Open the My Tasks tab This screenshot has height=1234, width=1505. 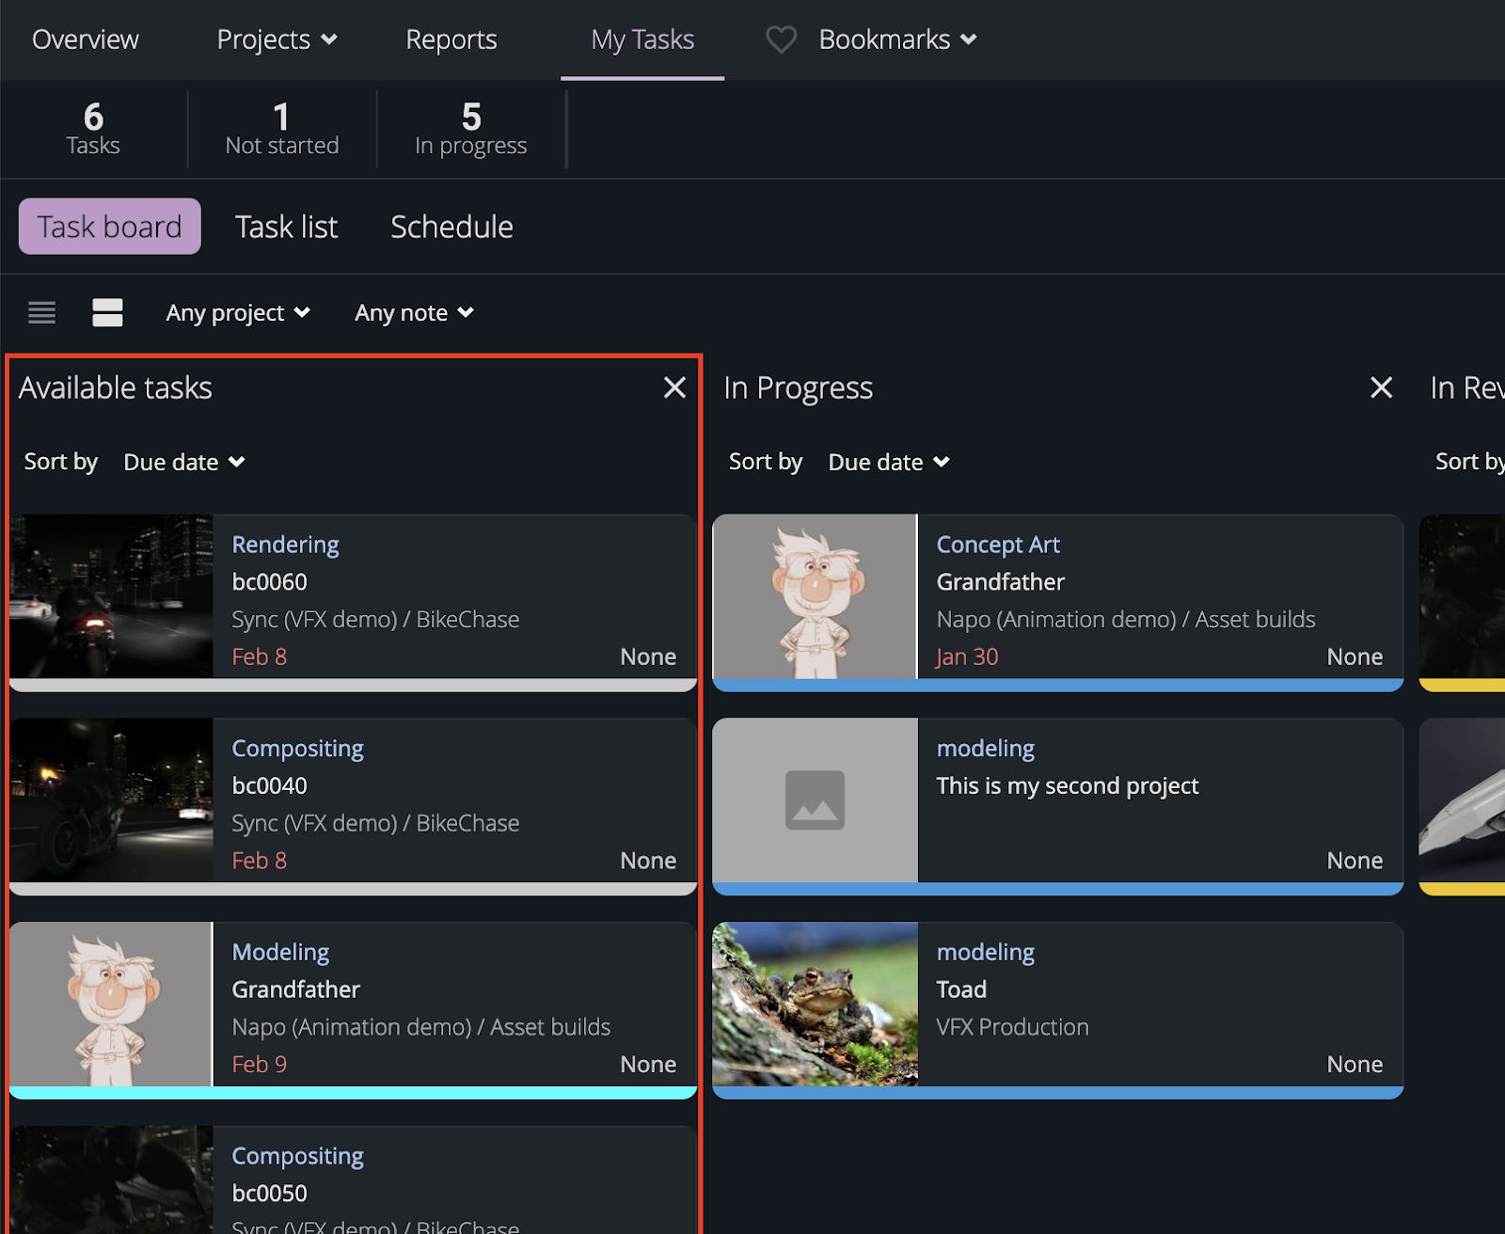click(x=642, y=40)
